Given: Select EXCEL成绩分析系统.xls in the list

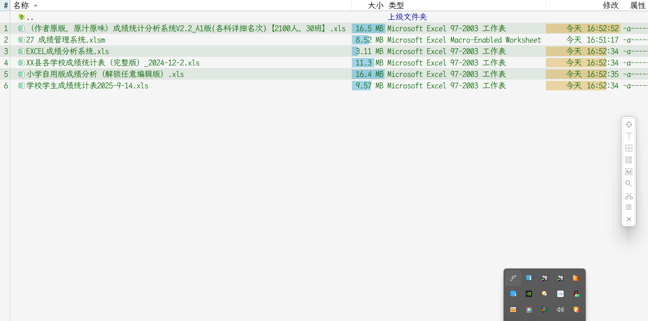Looking at the screenshot, I should pos(67,52).
